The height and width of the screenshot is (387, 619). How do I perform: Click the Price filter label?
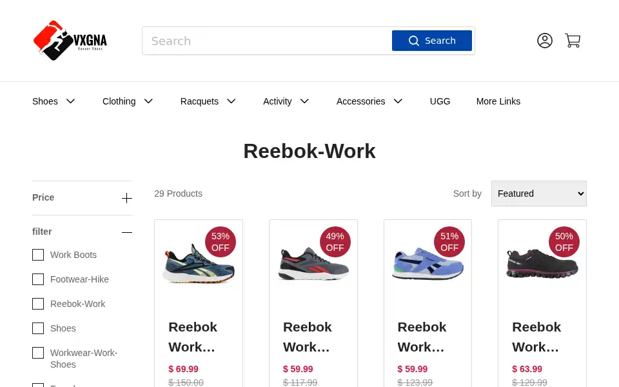click(43, 197)
